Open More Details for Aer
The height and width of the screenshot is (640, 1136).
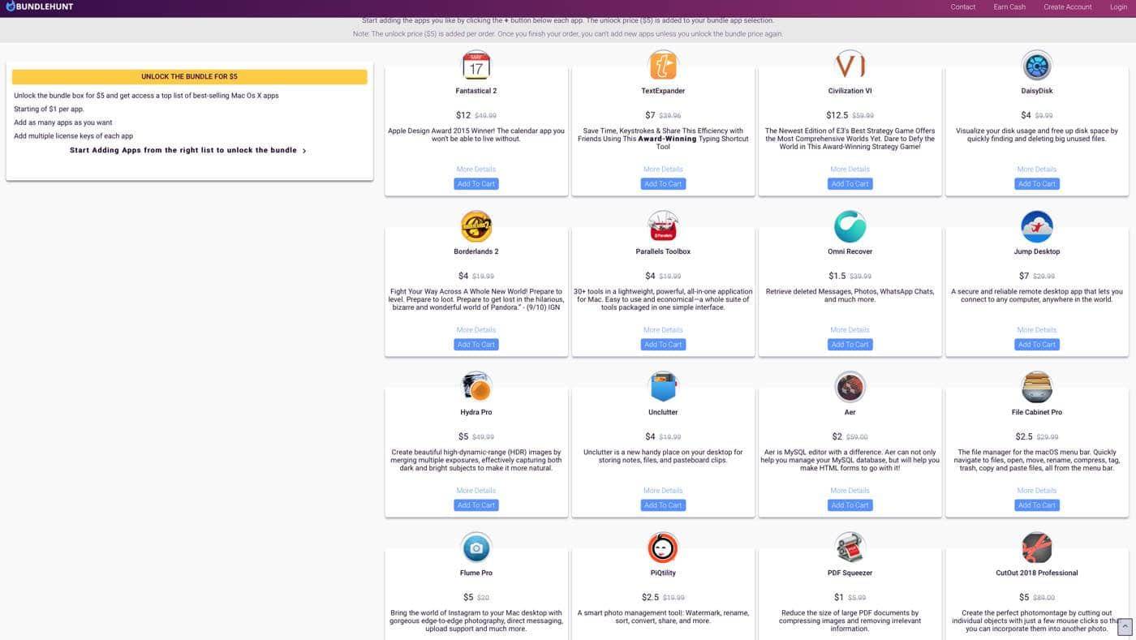850,491
